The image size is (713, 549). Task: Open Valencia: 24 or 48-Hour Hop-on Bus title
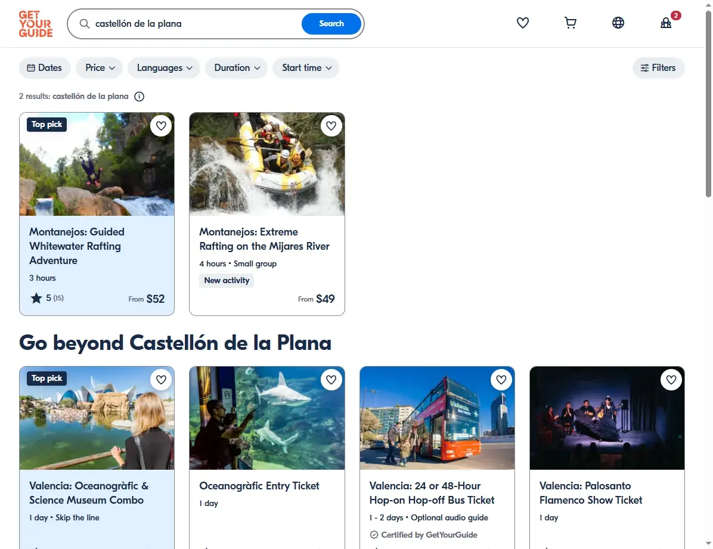click(x=432, y=492)
